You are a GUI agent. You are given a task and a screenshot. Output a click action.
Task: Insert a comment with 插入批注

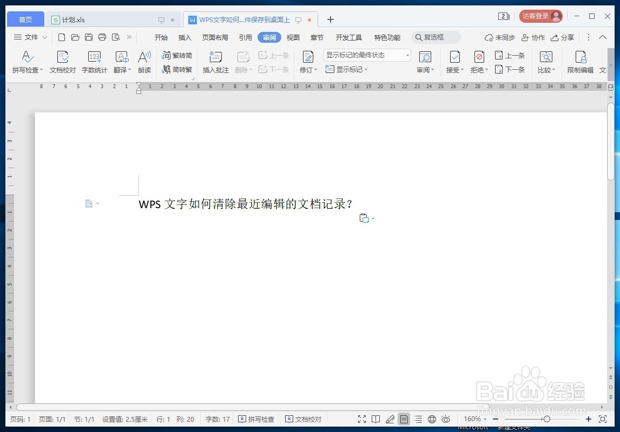point(215,62)
